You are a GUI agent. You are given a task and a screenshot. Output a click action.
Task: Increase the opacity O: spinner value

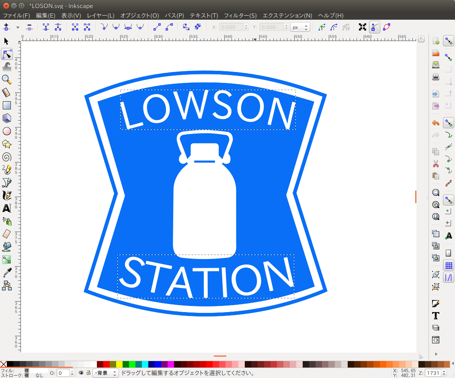[72, 371]
